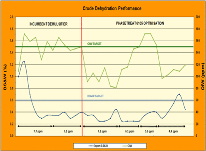Click the 200 tick on right axis
Viewport: 206px width, 151px height.
198,17
